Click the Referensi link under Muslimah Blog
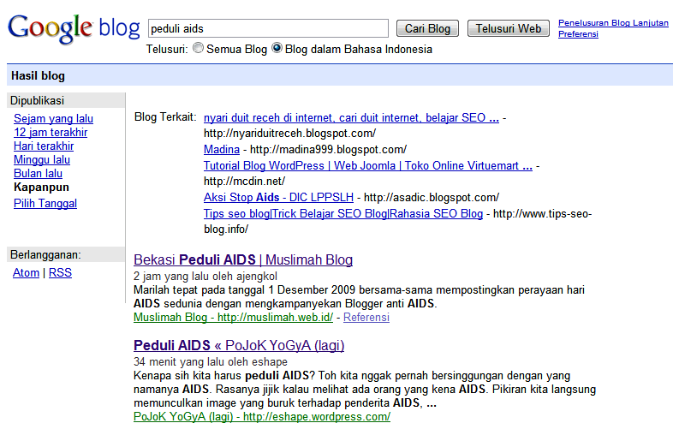Screen dimensions: 673x435 [x=366, y=318]
